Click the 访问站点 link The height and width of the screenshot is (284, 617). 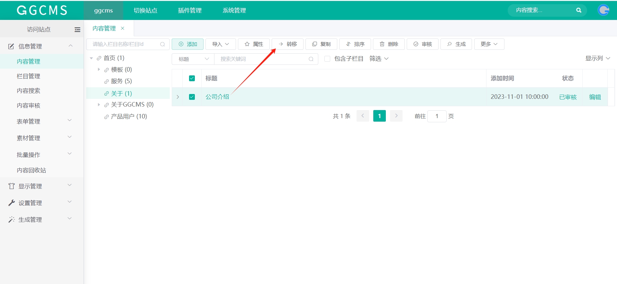(x=39, y=30)
